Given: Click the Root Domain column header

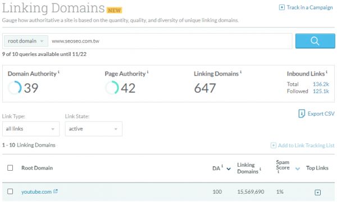Looking at the screenshot, I should [37, 168].
